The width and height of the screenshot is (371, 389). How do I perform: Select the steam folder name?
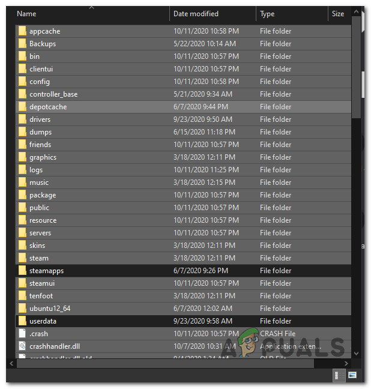[39, 258]
